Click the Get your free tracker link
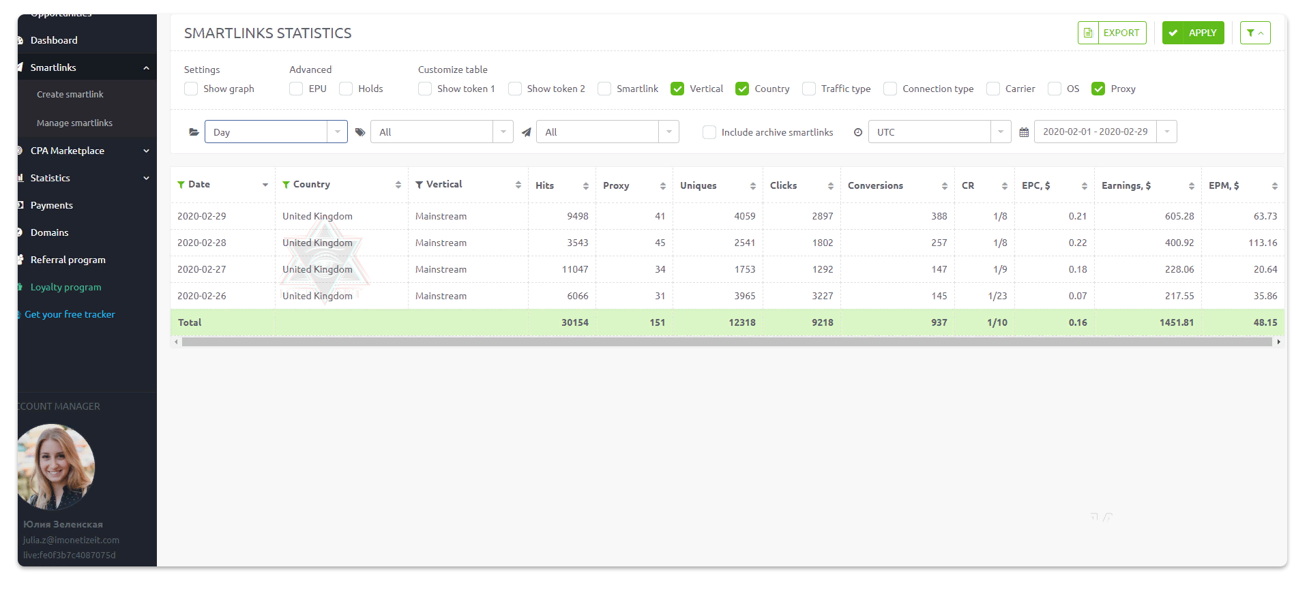This screenshot has height=593, width=1309. 70,314
